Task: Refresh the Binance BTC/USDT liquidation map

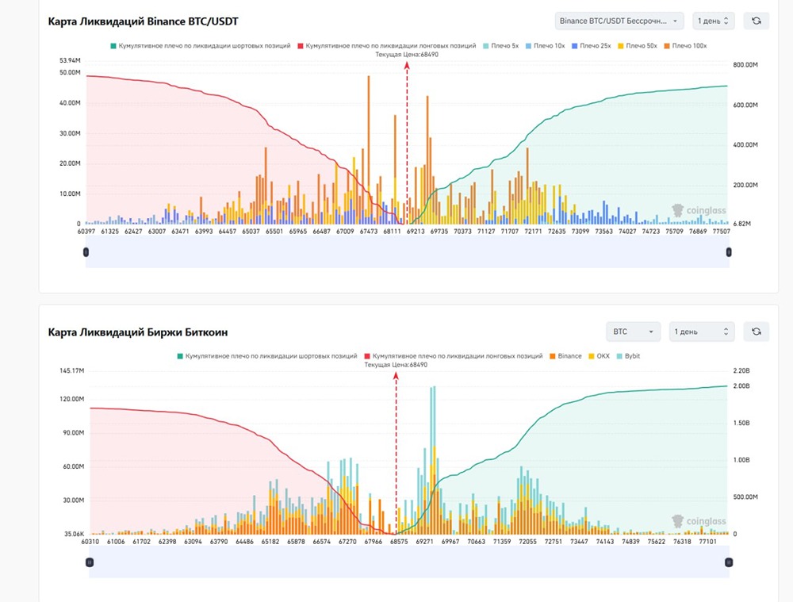Action: 756,21
